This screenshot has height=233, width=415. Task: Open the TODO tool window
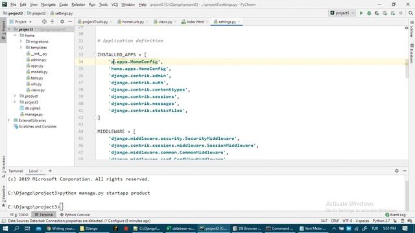click(19, 215)
